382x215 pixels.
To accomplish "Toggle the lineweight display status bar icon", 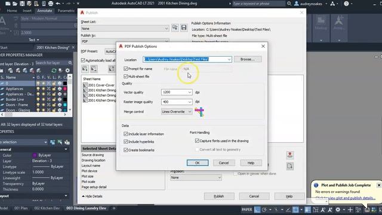I will (x=308, y=210).
